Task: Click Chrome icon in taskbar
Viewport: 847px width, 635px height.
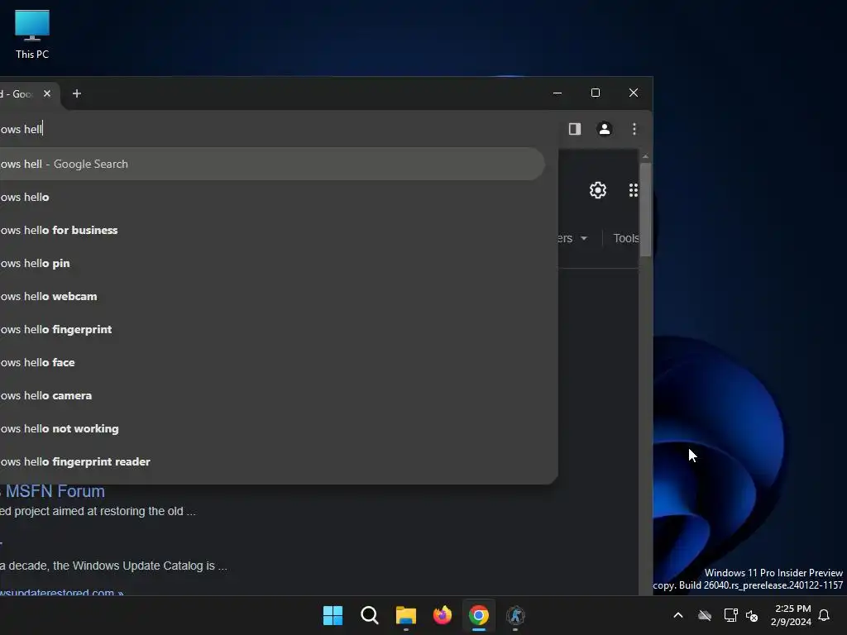Action: pyautogui.click(x=479, y=615)
